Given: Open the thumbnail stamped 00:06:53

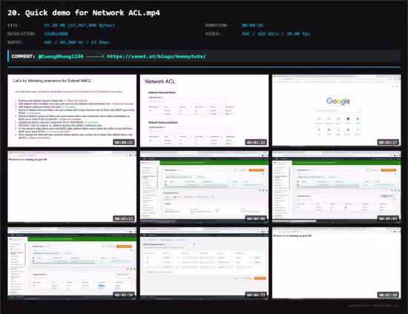Looking at the screenshot, I should (x=204, y=264).
